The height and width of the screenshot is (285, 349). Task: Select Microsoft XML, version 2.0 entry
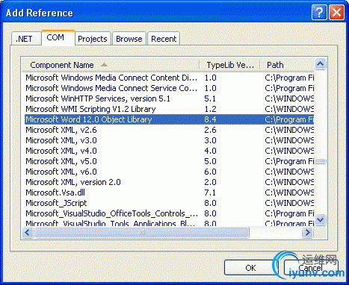pos(169,182)
